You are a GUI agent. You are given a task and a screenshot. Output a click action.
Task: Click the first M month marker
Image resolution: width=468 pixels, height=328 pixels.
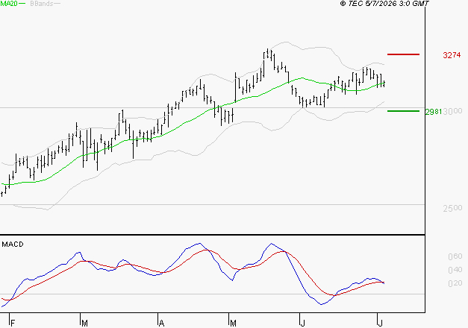point(84,323)
